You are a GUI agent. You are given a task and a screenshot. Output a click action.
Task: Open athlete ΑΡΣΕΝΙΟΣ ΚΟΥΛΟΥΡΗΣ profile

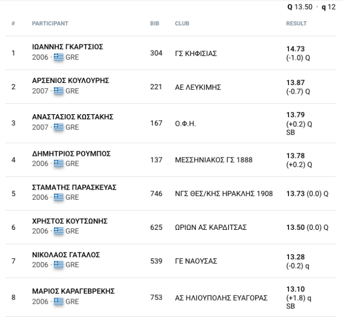pyautogui.click(x=70, y=80)
